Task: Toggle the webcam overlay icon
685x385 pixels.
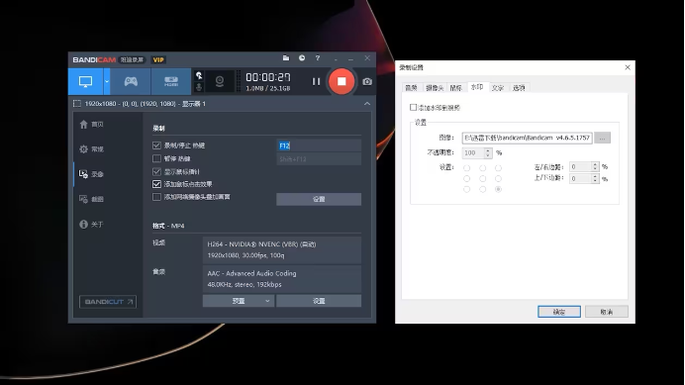Action: [220, 81]
